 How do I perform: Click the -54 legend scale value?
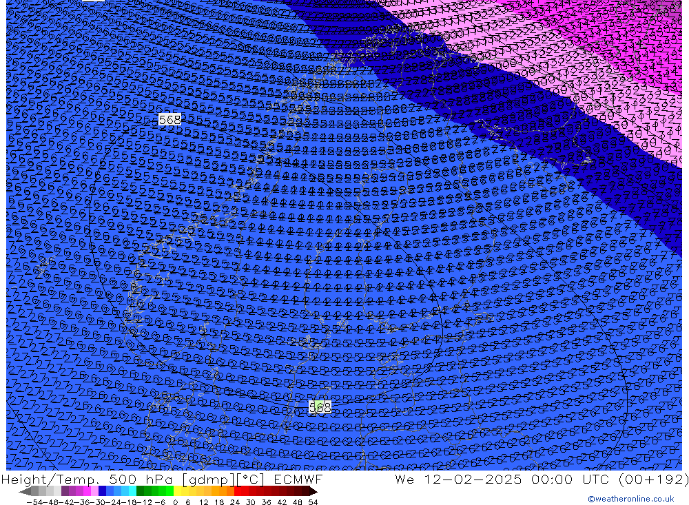click(34, 502)
